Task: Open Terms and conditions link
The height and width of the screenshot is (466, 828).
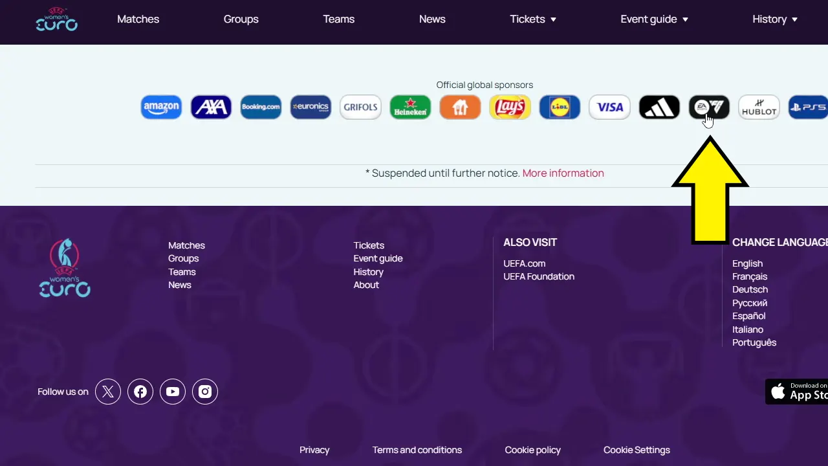Action: coord(417,450)
